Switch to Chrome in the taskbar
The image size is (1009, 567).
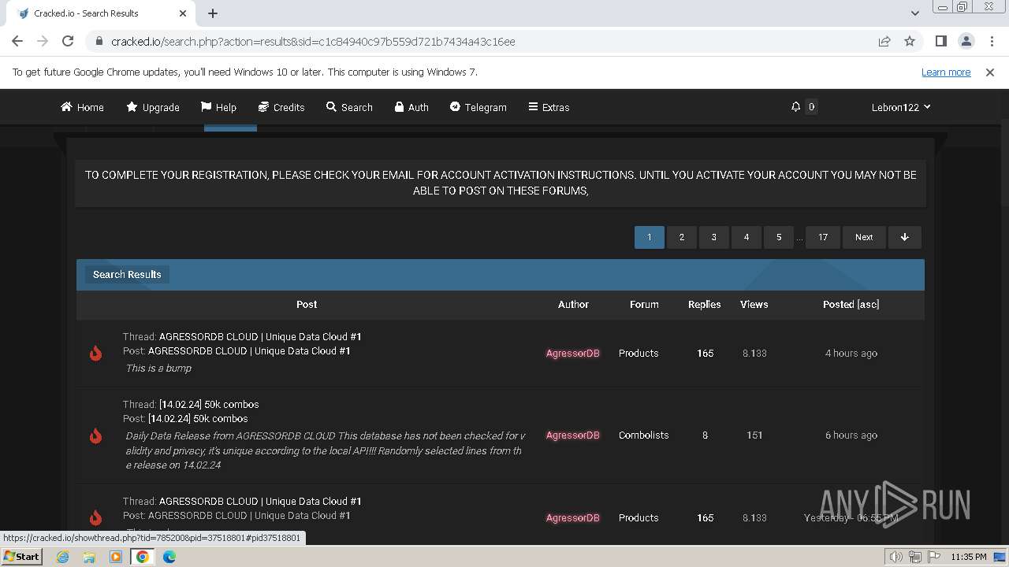143,557
